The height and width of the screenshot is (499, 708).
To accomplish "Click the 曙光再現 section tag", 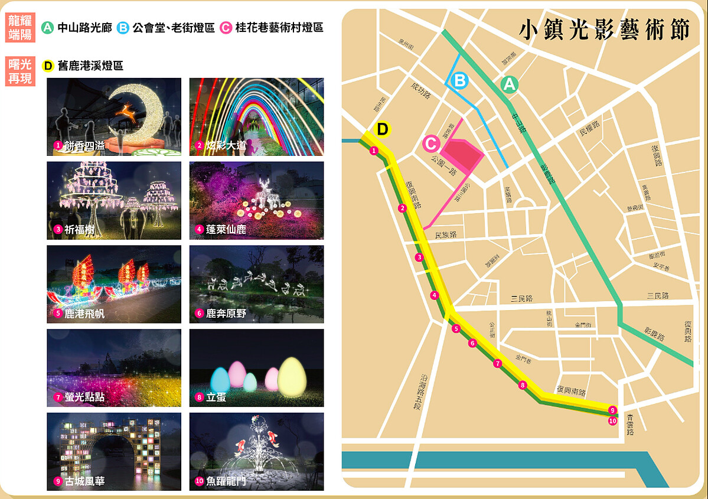I will [19, 71].
